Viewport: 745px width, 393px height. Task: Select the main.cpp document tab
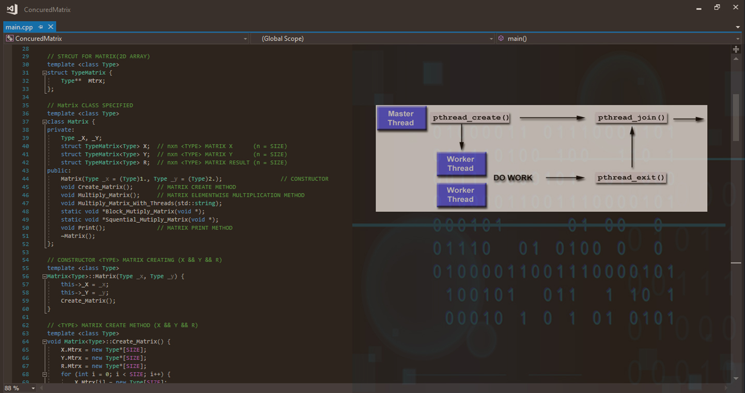[x=19, y=27]
